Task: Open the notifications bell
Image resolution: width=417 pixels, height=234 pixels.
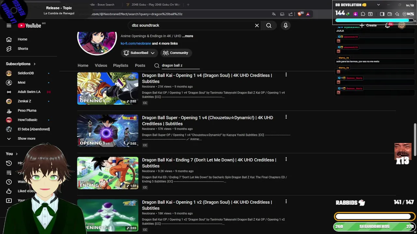Action: pyautogui.click(x=388, y=25)
